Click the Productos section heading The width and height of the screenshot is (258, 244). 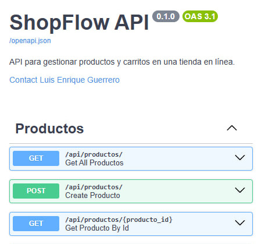point(49,129)
